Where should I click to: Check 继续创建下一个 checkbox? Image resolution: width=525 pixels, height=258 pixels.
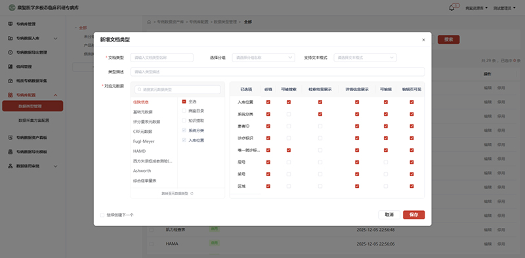[102, 215]
